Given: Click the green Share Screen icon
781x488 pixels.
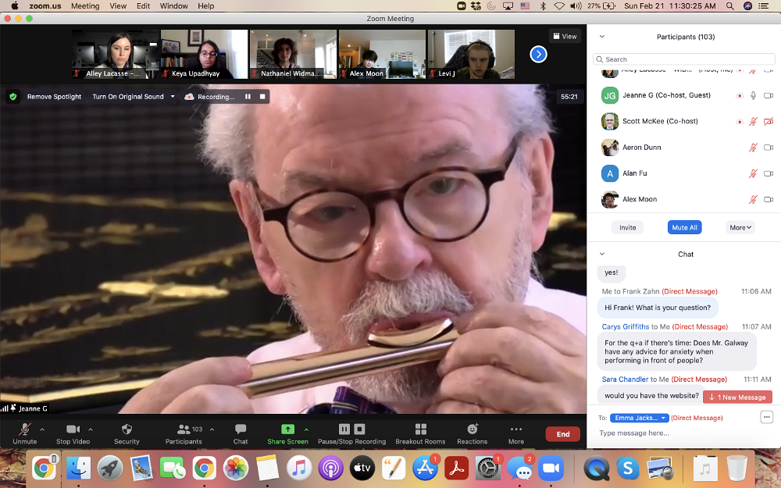Looking at the screenshot, I should coord(287,429).
